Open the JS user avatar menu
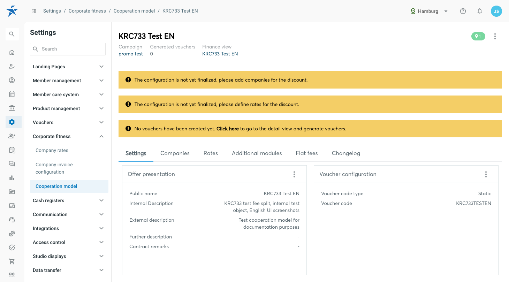This screenshot has height=282, width=509. click(496, 11)
